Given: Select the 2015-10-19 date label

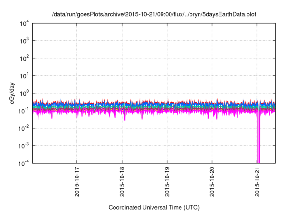Looking at the screenshot, I should (167, 182).
